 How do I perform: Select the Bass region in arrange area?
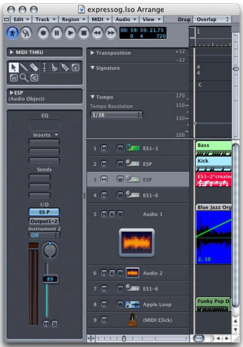[213, 149]
